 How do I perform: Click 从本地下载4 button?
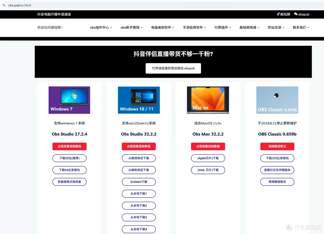point(139,229)
